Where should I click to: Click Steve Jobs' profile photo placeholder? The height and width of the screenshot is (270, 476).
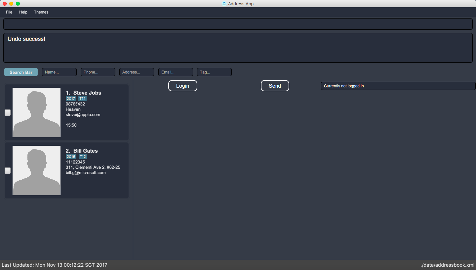tap(37, 112)
